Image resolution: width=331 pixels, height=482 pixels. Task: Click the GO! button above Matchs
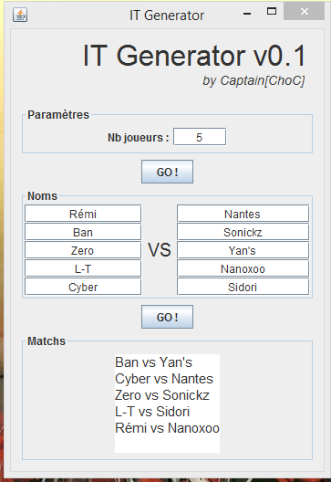(x=168, y=317)
